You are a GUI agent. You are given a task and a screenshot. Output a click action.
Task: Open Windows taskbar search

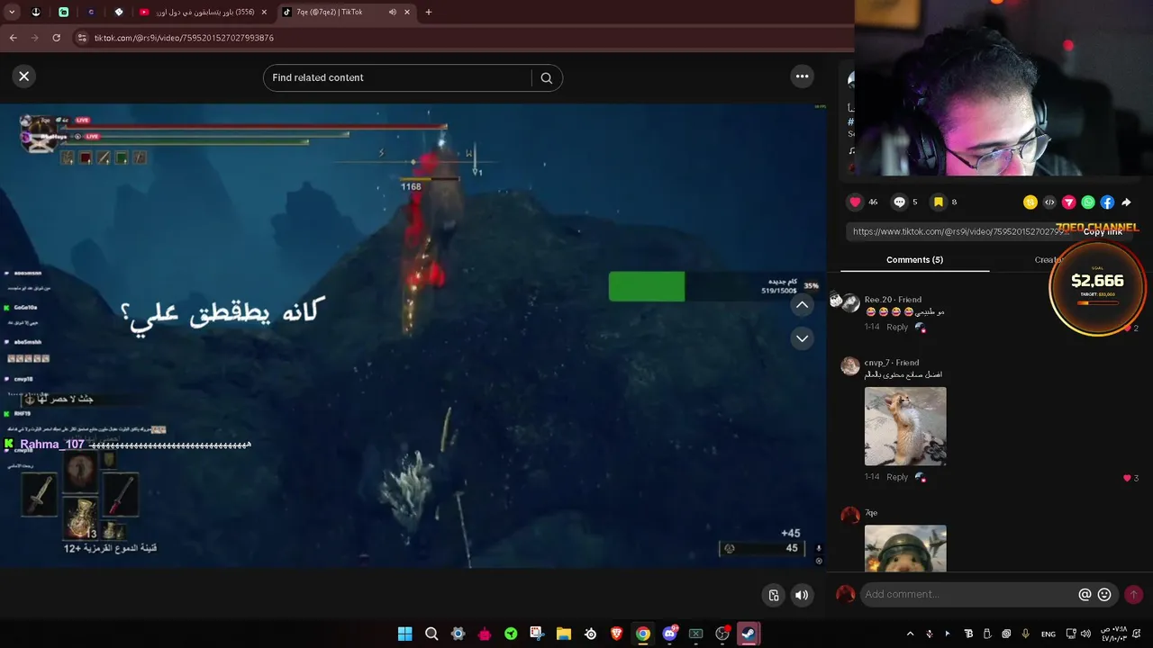click(431, 634)
